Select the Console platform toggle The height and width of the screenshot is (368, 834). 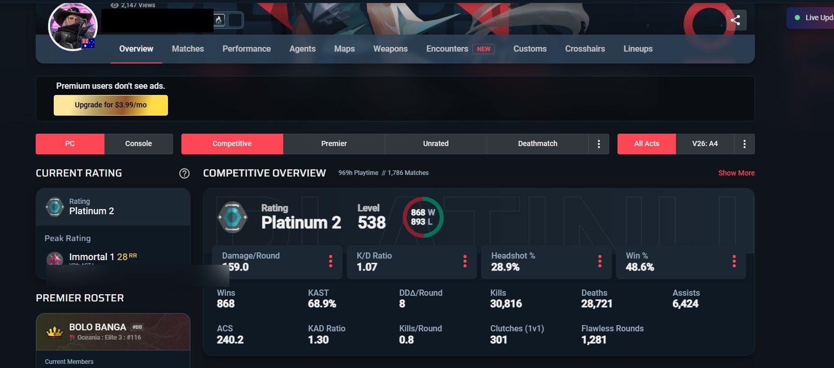138,144
